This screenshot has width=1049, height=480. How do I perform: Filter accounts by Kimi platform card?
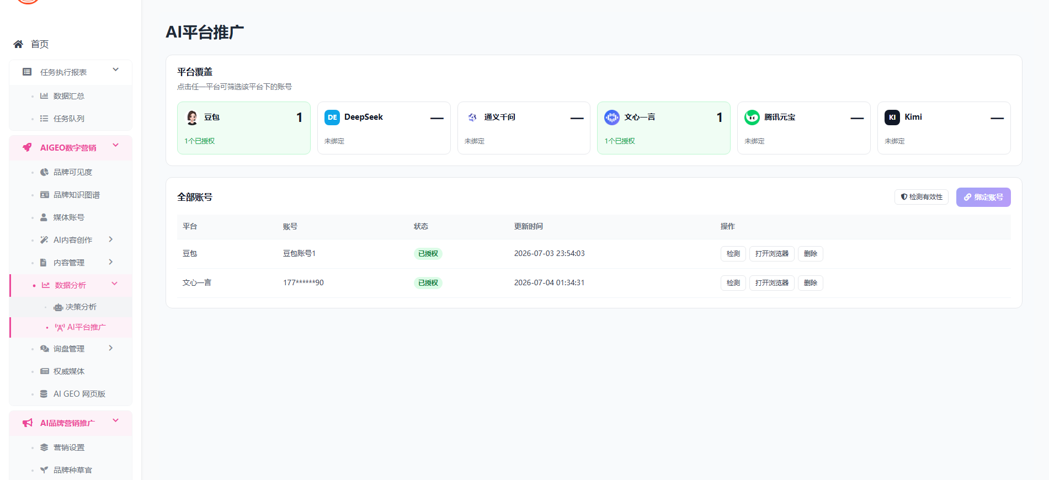coord(944,128)
